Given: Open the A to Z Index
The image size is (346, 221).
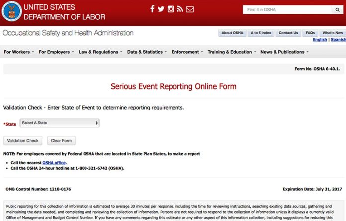Looking at the screenshot, I should click(261, 33).
